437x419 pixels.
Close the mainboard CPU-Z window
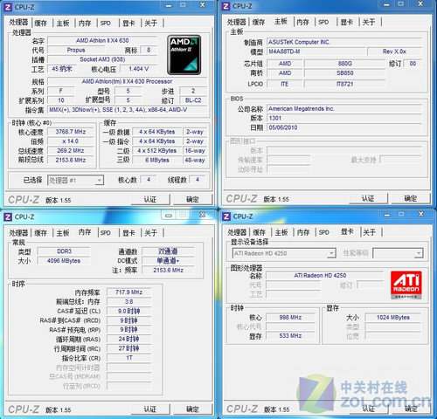pos(420,4)
